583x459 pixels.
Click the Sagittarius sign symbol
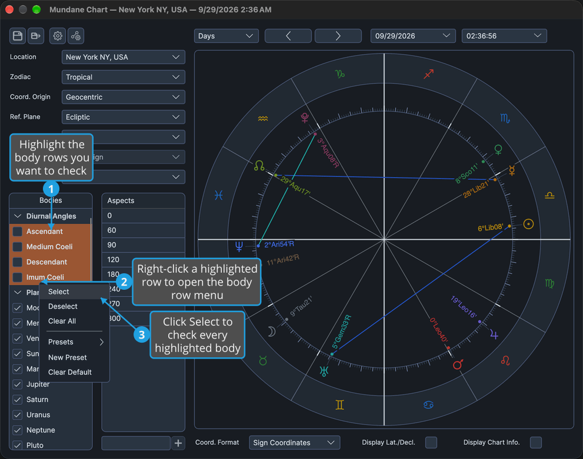tap(429, 74)
